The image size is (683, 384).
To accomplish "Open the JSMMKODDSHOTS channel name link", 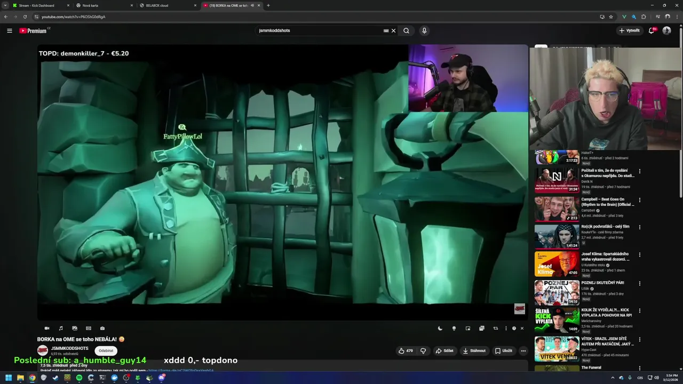I will [70, 348].
